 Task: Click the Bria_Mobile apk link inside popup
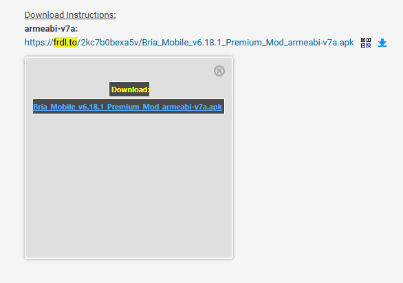pyautogui.click(x=128, y=107)
